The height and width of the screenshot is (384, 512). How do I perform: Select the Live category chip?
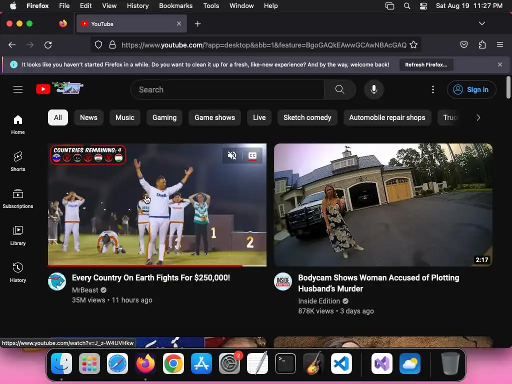tap(259, 117)
